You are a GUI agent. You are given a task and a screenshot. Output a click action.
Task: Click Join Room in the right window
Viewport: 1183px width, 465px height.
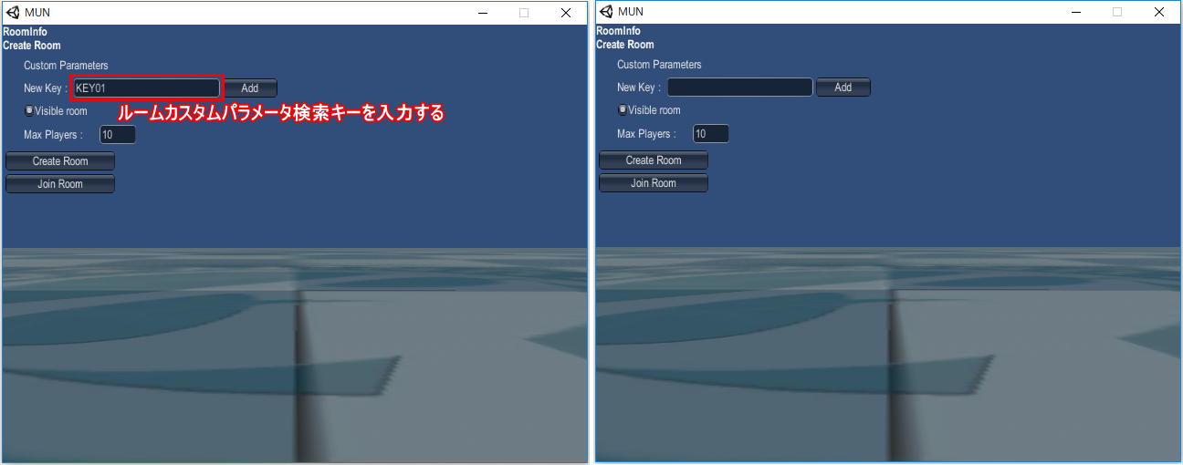654,182
